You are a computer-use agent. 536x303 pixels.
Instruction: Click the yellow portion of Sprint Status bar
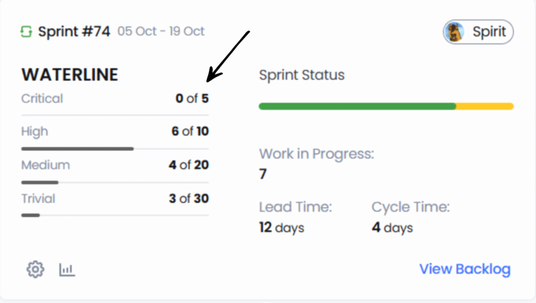coord(485,106)
